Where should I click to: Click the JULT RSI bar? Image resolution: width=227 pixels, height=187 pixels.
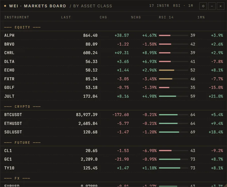pos(174,96)
